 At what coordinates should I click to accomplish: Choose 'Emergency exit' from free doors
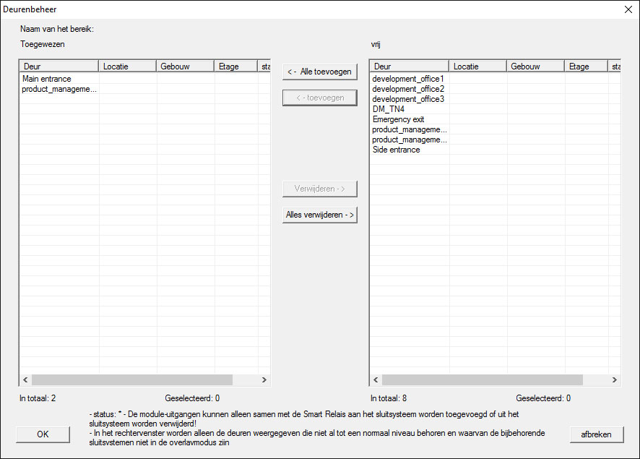pyautogui.click(x=398, y=119)
